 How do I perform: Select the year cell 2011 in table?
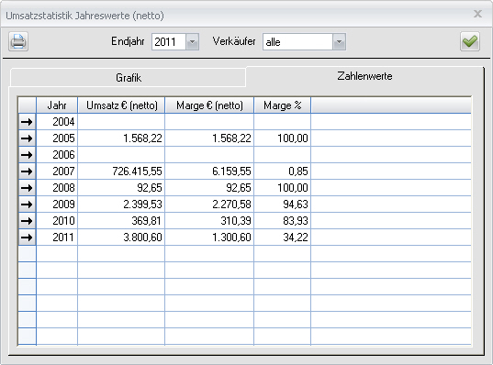pos(57,238)
